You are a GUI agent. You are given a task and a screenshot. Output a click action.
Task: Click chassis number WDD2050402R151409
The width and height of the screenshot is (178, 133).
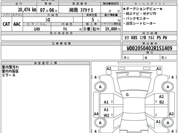tap(150, 48)
